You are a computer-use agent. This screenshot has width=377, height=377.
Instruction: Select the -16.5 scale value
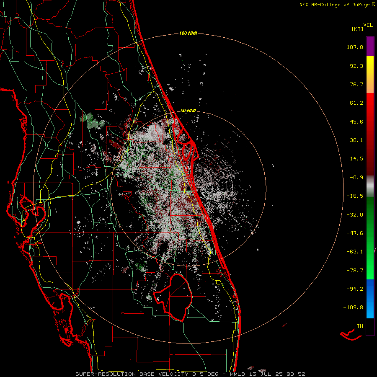(355, 196)
